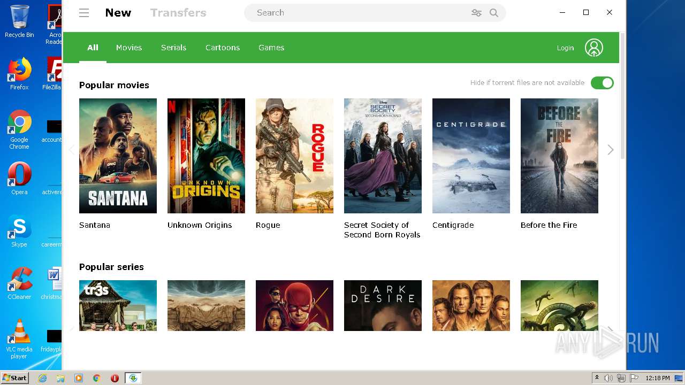Open the Word document on desktop
Screen dimensions: 685x385
[54, 283]
